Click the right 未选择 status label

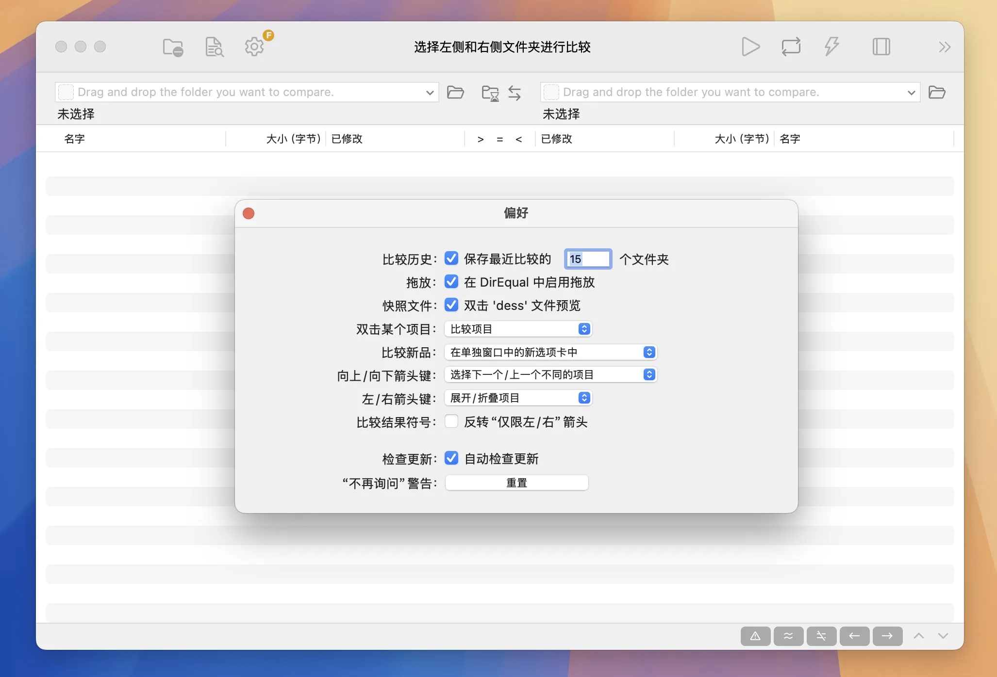click(x=562, y=114)
